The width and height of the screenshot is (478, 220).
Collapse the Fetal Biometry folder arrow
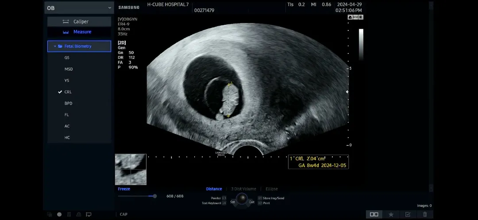click(x=55, y=46)
